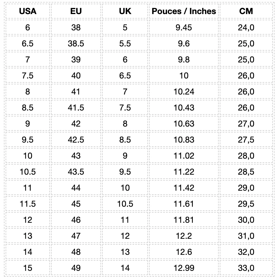Click the EU size 47 cell
Image resolution: width=279 pixels, height=279 pixels.
(x=76, y=236)
